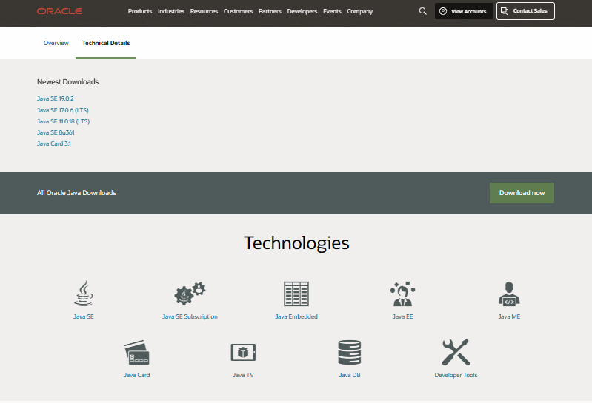Click the Oracle logo
Image resolution: width=592 pixels, height=403 pixels.
tap(59, 11)
